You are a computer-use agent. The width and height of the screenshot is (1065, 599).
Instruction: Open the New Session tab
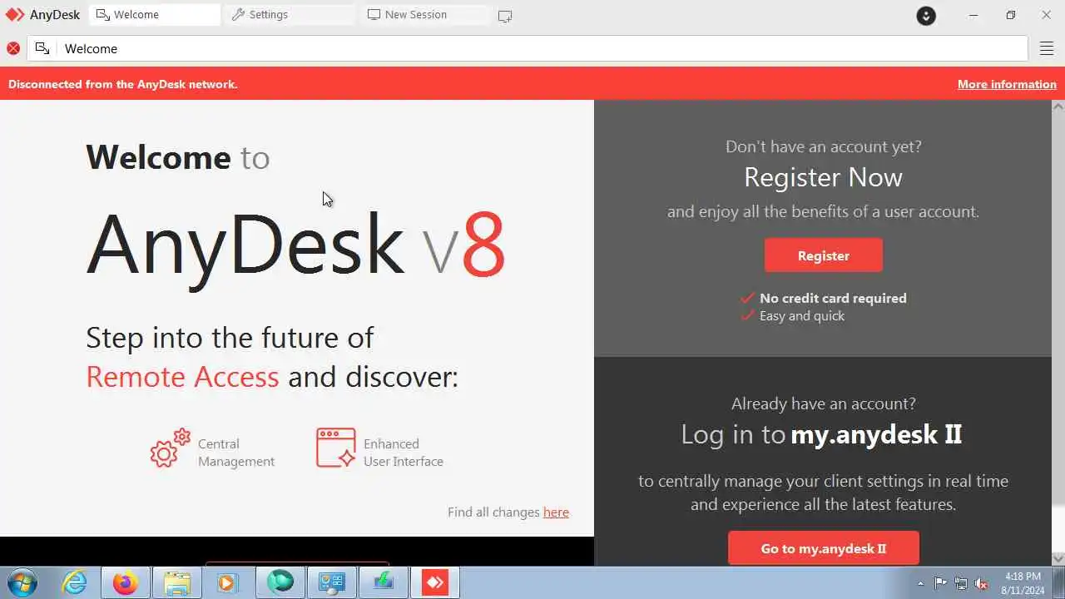(424, 15)
